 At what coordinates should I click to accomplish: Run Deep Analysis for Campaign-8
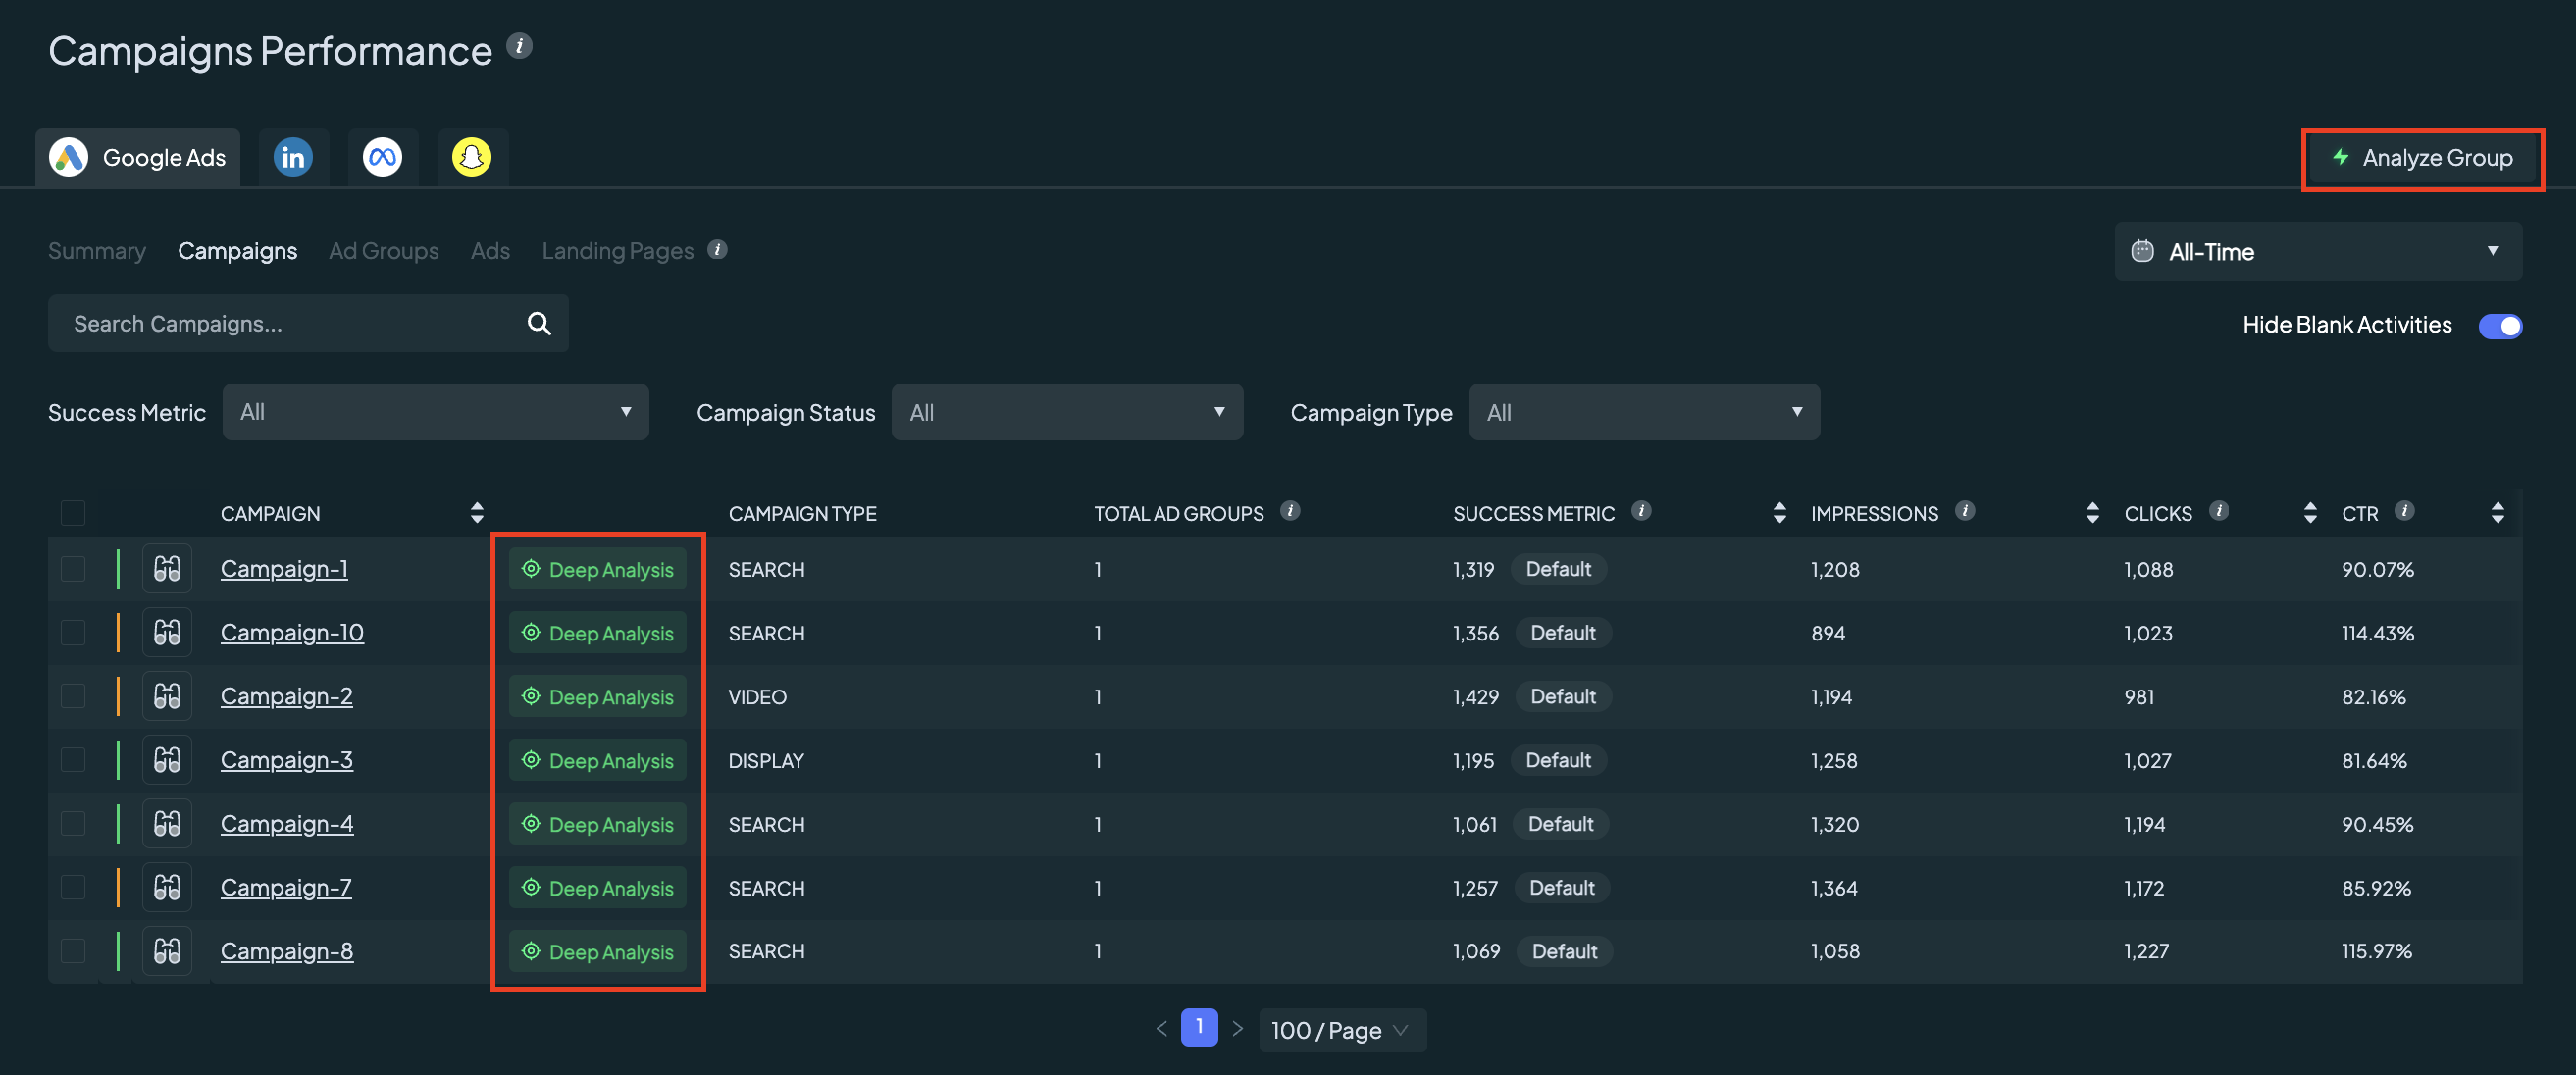(x=598, y=951)
